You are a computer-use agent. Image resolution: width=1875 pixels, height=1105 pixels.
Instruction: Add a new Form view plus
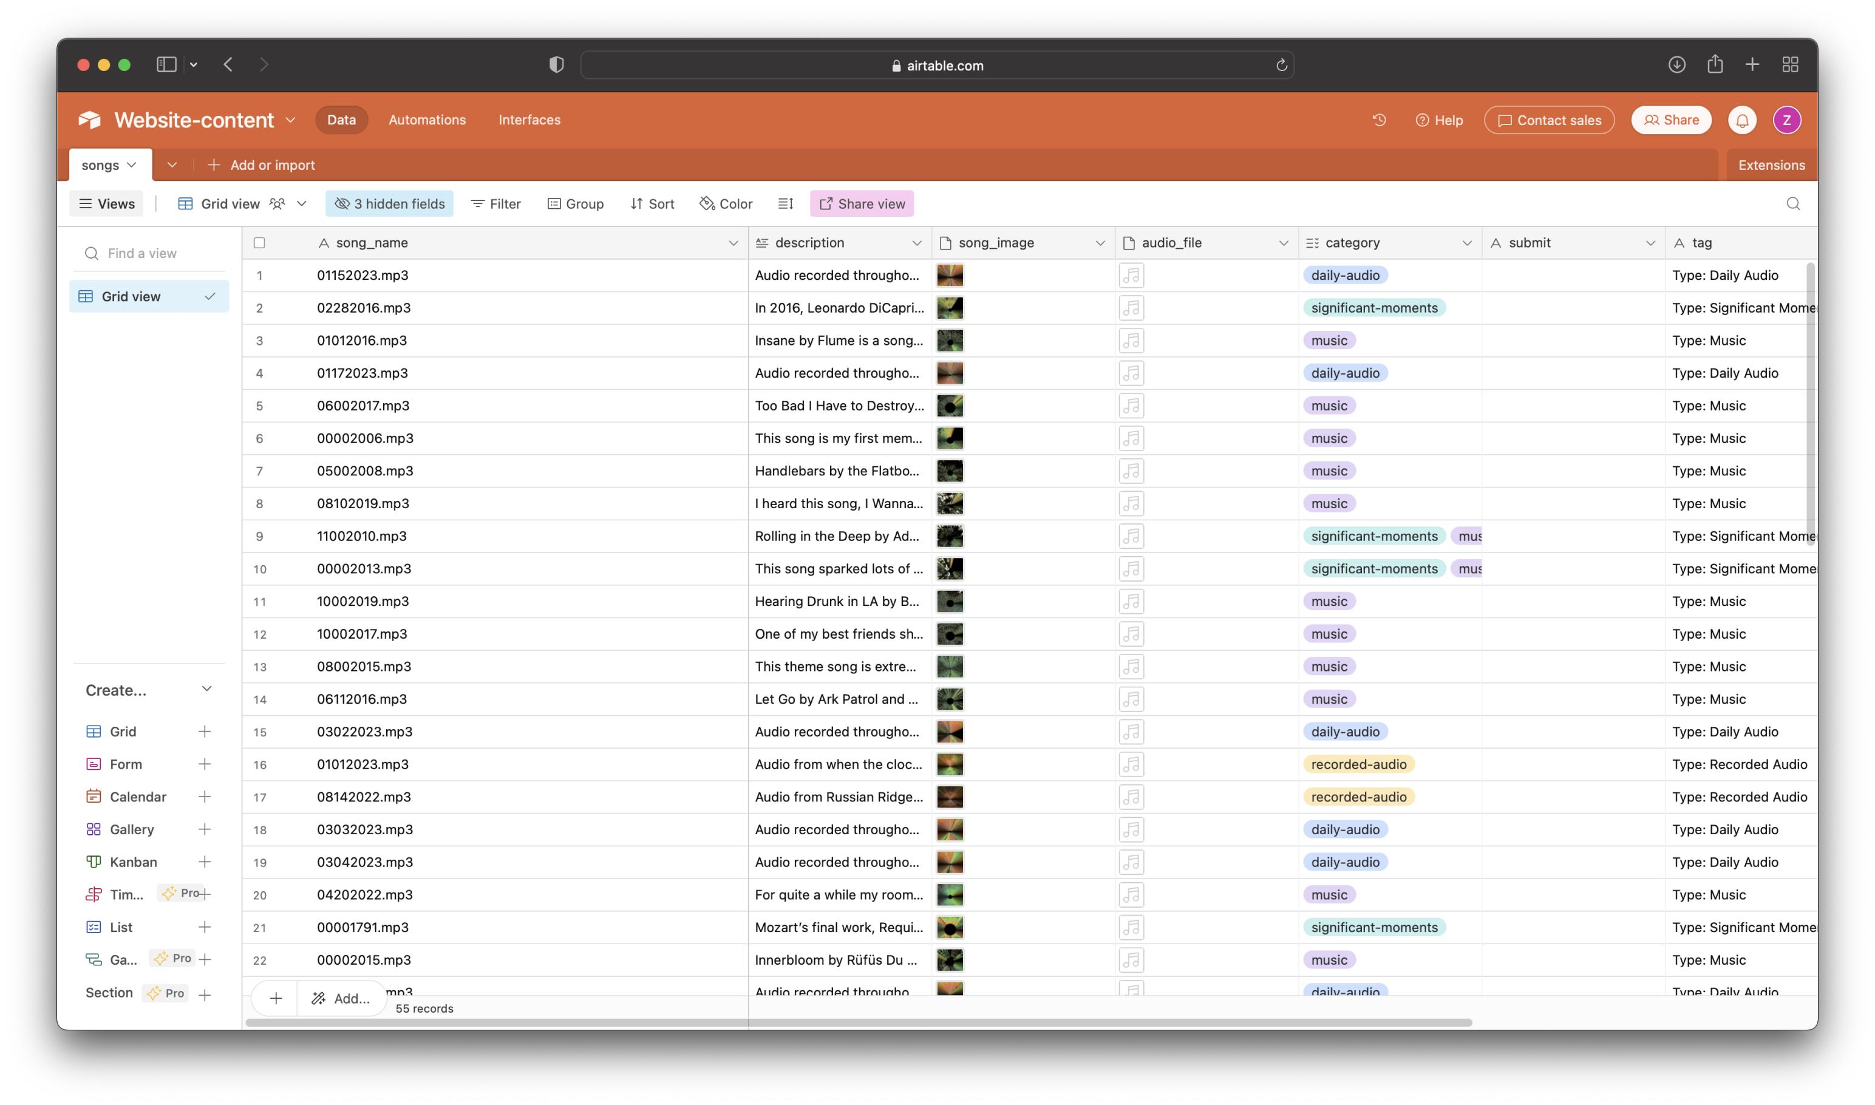coord(205,764)
